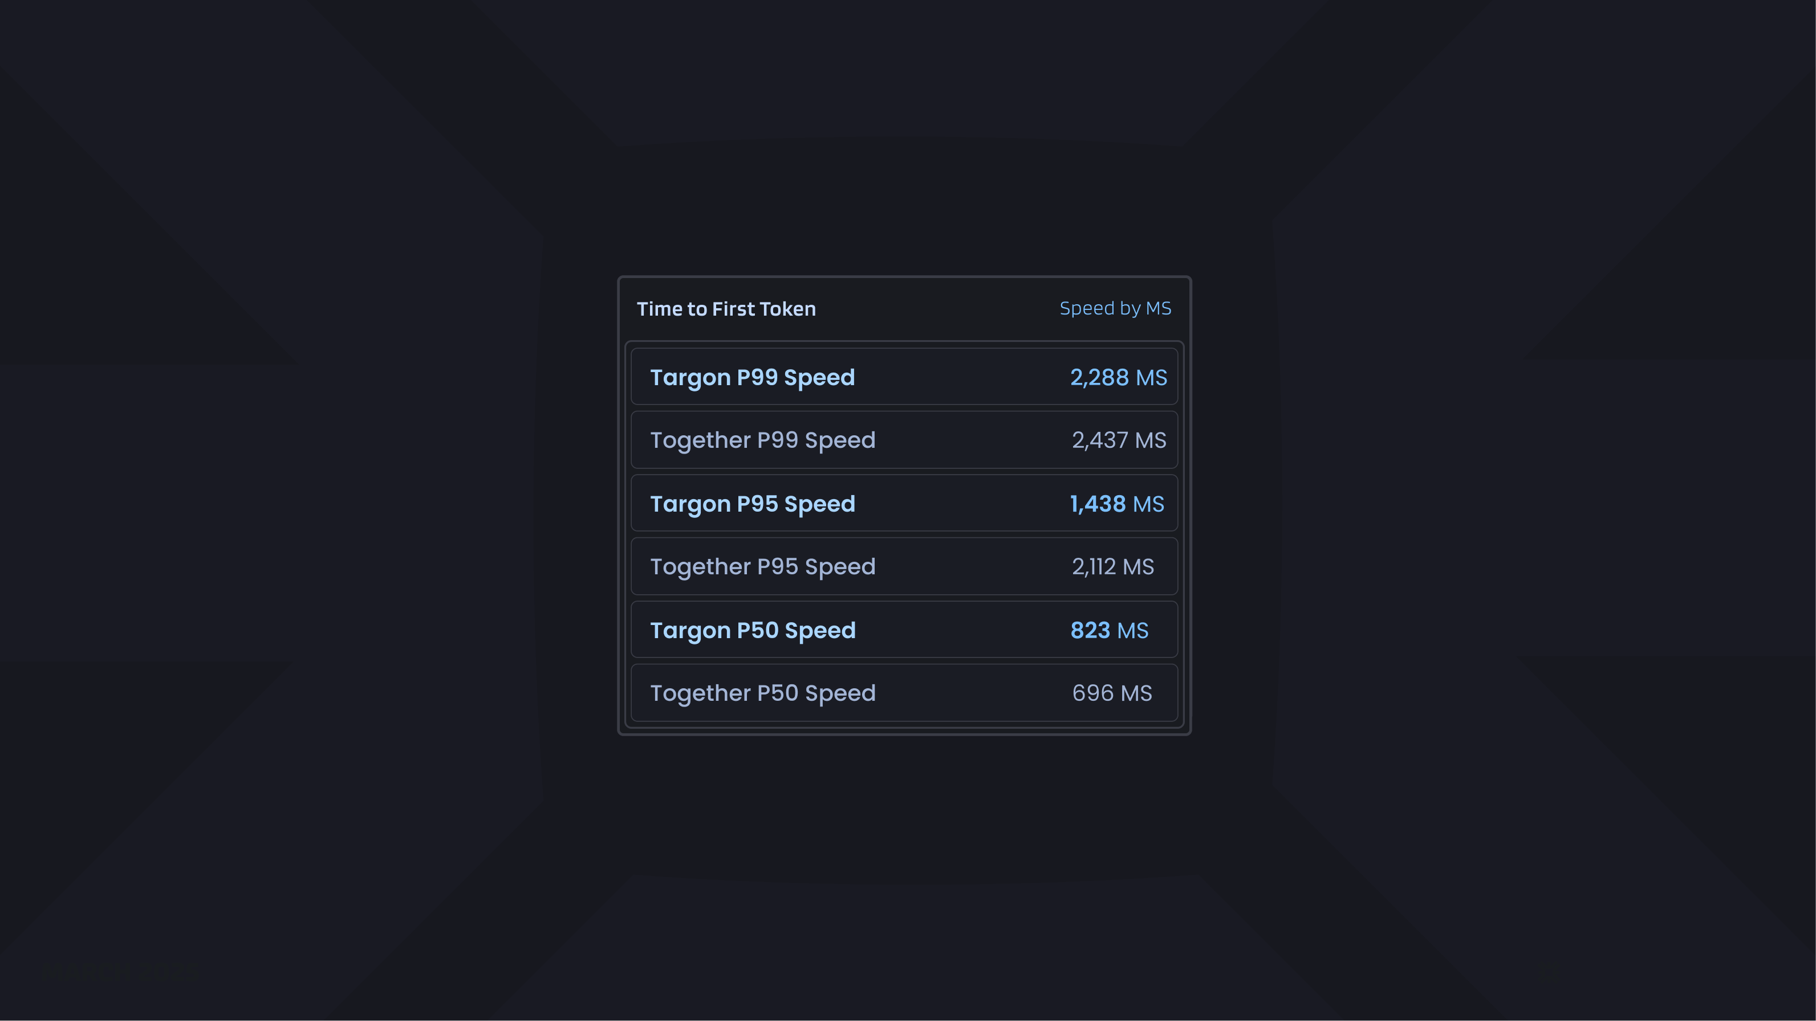Click the MS unit beside 823
This screenshot has width=1816, height=1021.
[1133, 630]
